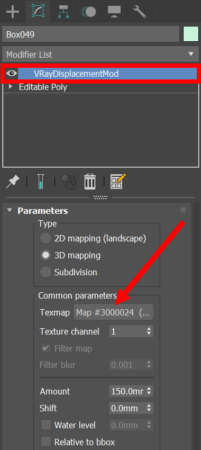Open the Modify panel tab
Image resolution: width=201 pixels, height=450 pixels.
tap(39, 11)
